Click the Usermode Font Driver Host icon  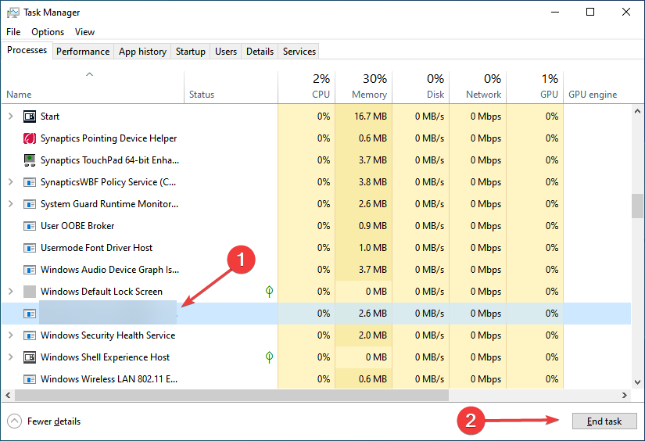pos(30,248)
